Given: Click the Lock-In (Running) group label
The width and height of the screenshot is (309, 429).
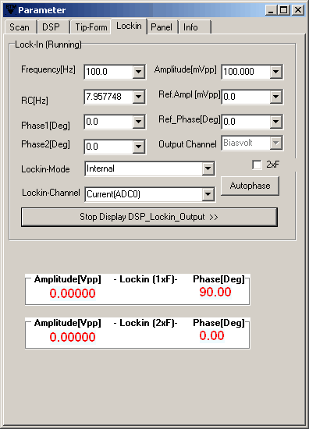Looking at the screenshot, I should [48, 44].
